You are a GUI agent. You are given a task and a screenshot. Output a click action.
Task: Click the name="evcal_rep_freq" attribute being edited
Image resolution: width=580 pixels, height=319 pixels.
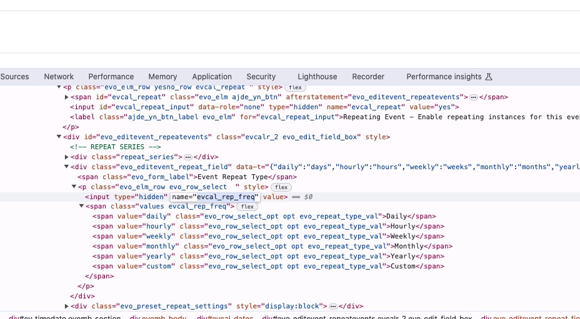point(215,197)
